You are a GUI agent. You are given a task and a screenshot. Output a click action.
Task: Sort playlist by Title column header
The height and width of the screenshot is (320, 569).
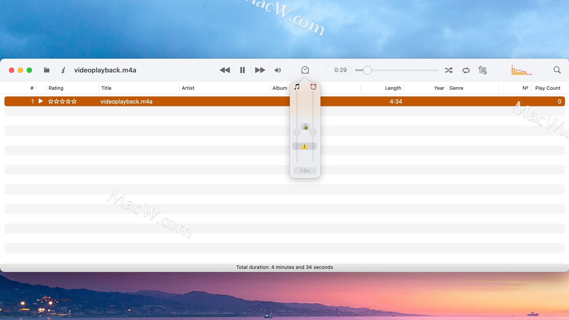tap(106, 88)
